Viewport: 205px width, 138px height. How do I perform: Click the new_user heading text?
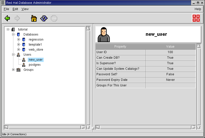point(156,34)
